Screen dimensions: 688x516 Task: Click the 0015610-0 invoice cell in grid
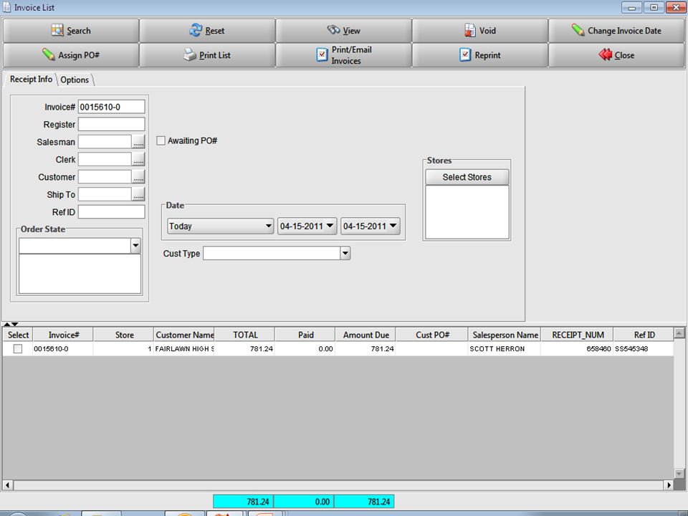point(63,349)
